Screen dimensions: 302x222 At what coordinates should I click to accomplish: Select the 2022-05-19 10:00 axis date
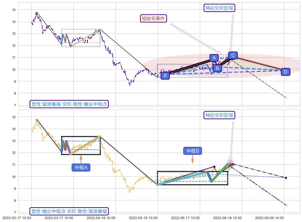tap(143, 218)
